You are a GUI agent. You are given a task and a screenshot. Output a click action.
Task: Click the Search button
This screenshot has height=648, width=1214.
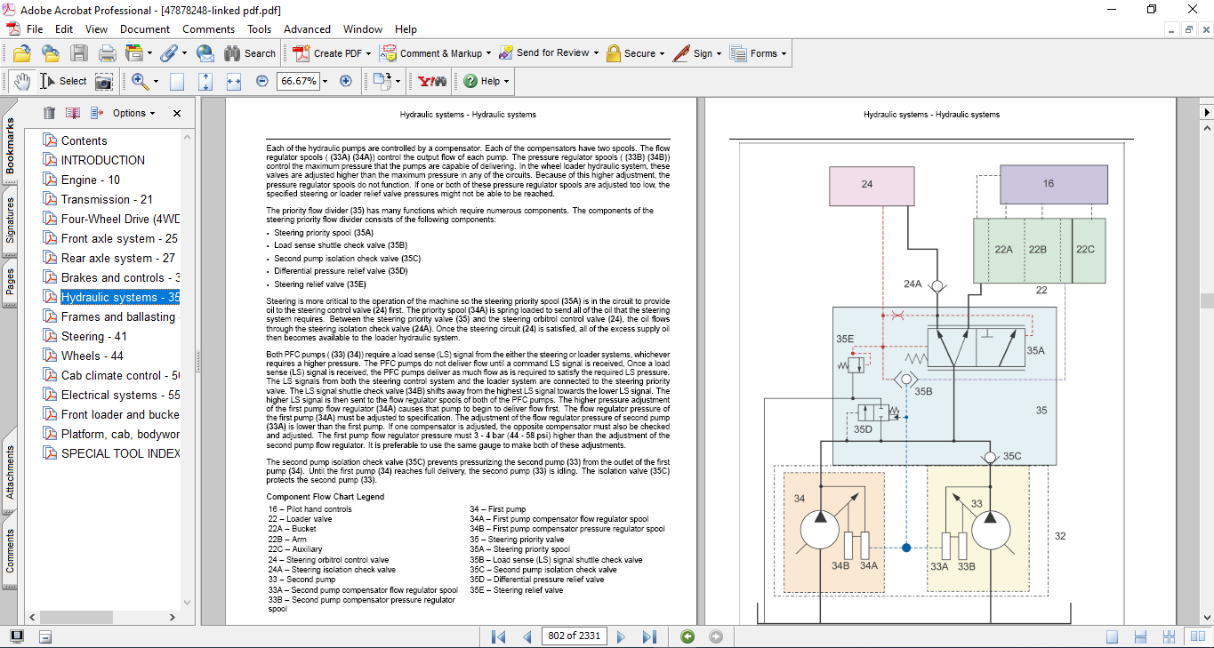click(250, 53)
